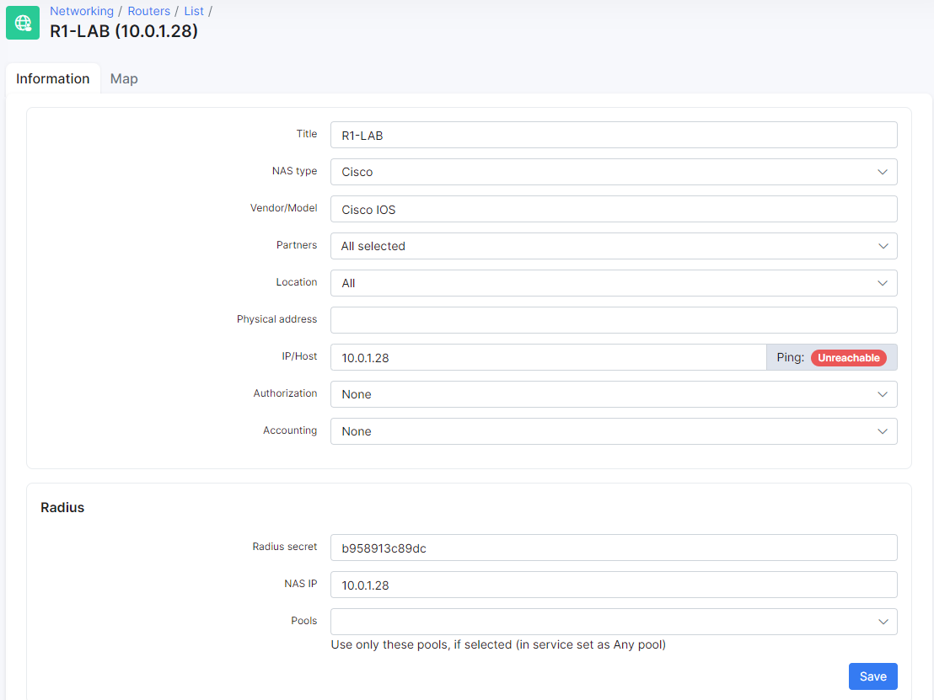
Task: Open the Location dropdown set to All
Action: (x=614, y=283)
